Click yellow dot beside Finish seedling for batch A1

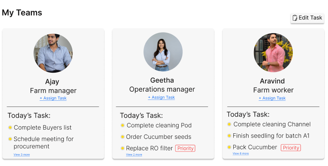(229, 135)
